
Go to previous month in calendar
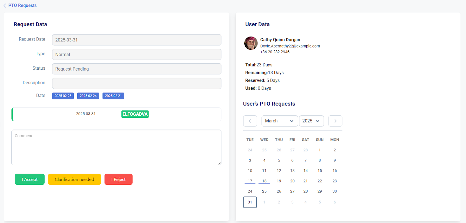pos(250,121)
